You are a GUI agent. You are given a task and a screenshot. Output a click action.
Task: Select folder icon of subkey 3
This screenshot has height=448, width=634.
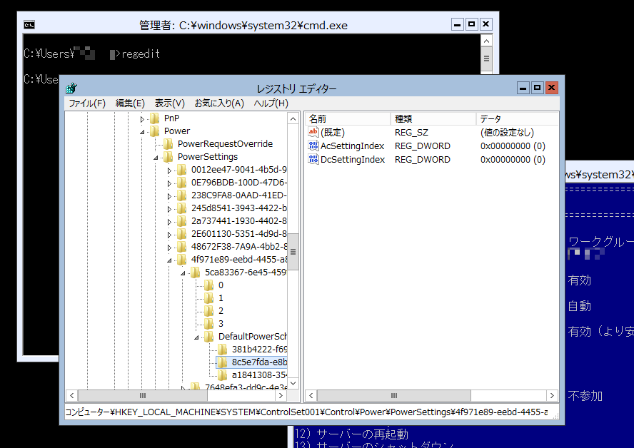(209, 324)
